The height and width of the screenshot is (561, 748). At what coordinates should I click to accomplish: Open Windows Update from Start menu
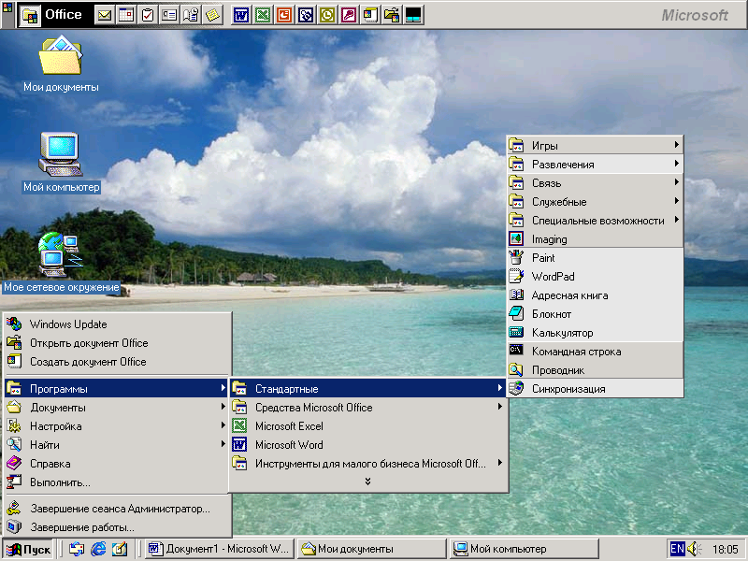(116, 324)
